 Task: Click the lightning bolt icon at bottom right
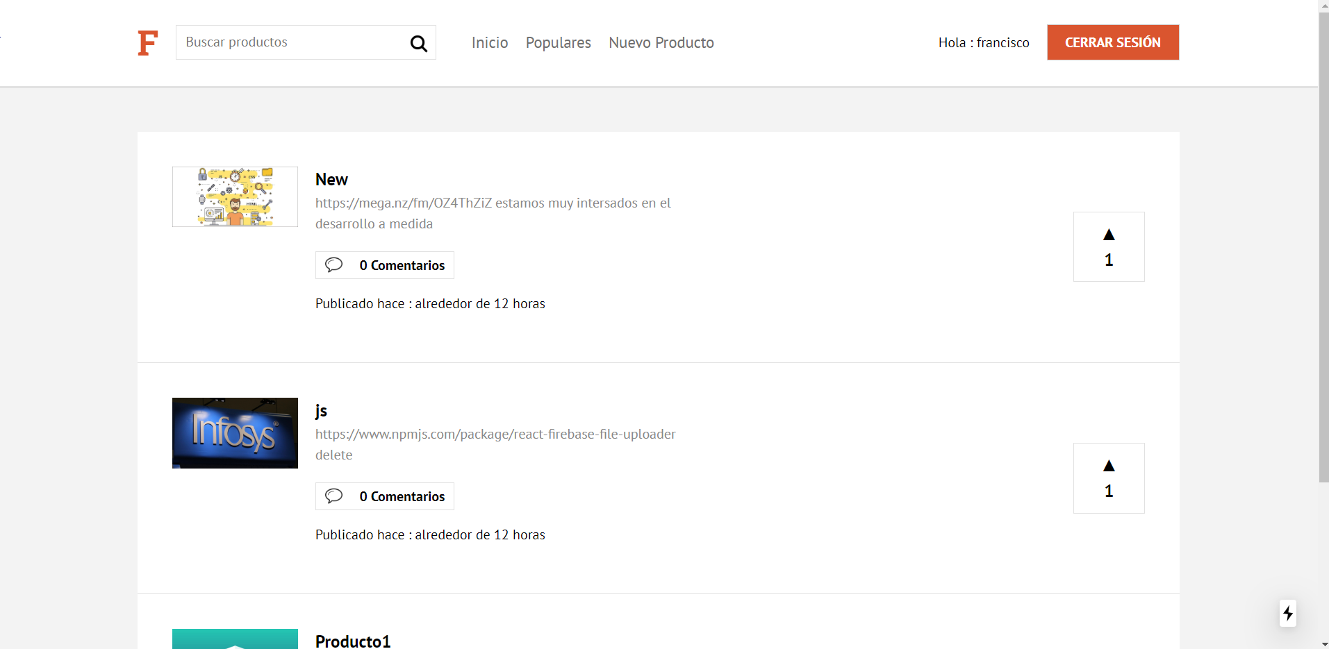1288,614
